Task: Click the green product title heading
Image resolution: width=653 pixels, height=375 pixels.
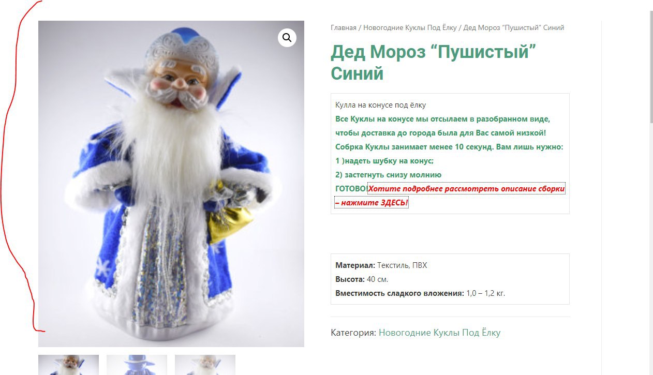Action: click(433, 62)
